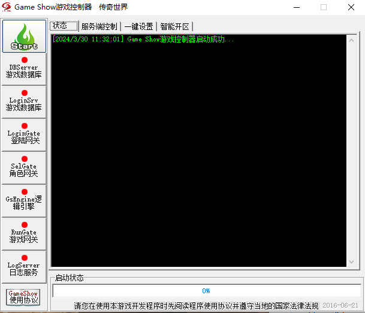Screen dimensions: 365x313
Task: Click the startup success log line
Action: tap(143, 39)
